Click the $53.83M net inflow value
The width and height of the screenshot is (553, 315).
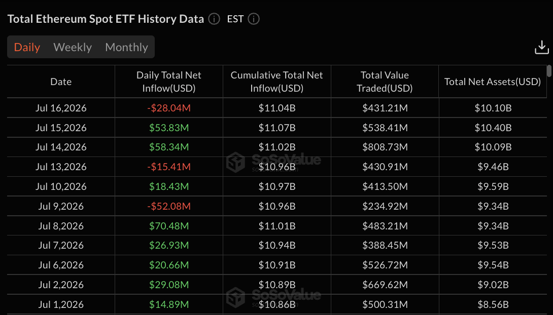point(169,128)
